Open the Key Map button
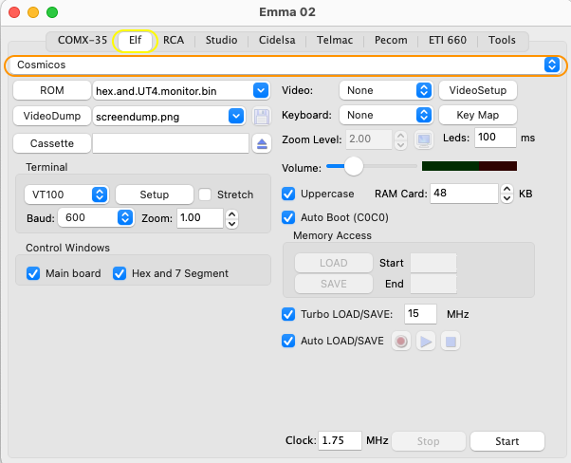 click(x=478, y=115)
